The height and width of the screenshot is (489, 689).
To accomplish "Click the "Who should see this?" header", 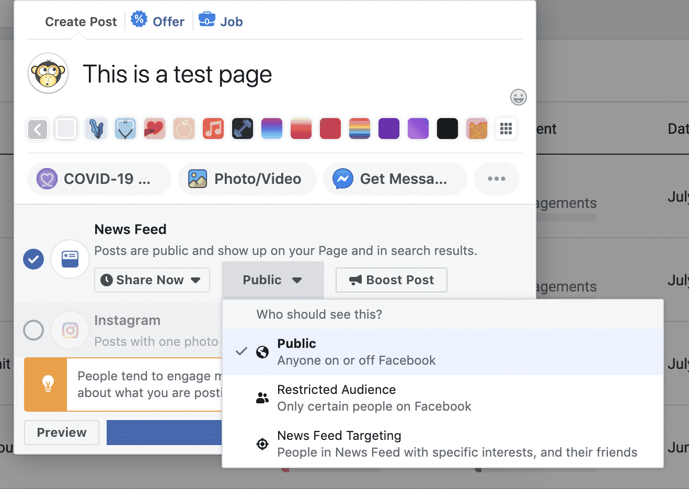I will click(319, 315).
